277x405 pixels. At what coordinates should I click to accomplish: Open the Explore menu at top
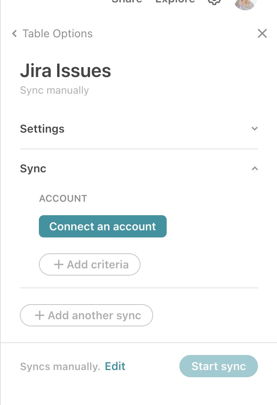175,2
